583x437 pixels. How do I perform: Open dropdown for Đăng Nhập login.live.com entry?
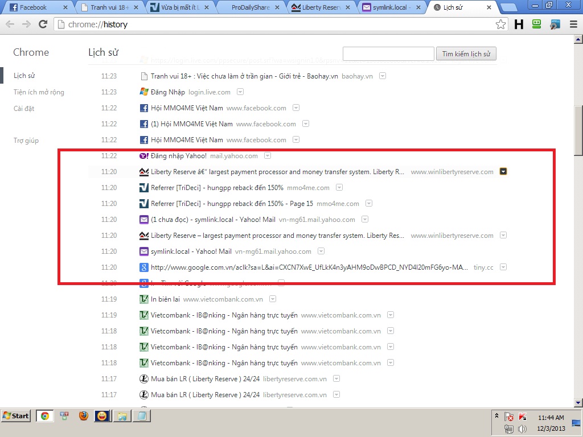tap(240, 92)
